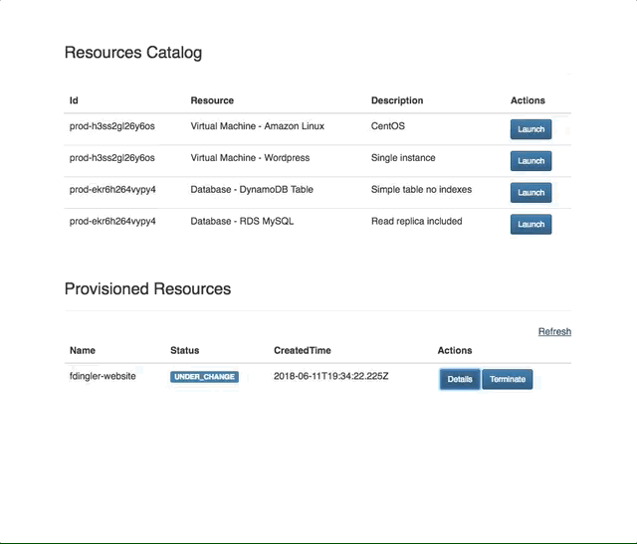This screenshot has width=637, height=544.
Task: Click the 'Database - RDS MySQL' cell
Action: click(x=242, y=221)
